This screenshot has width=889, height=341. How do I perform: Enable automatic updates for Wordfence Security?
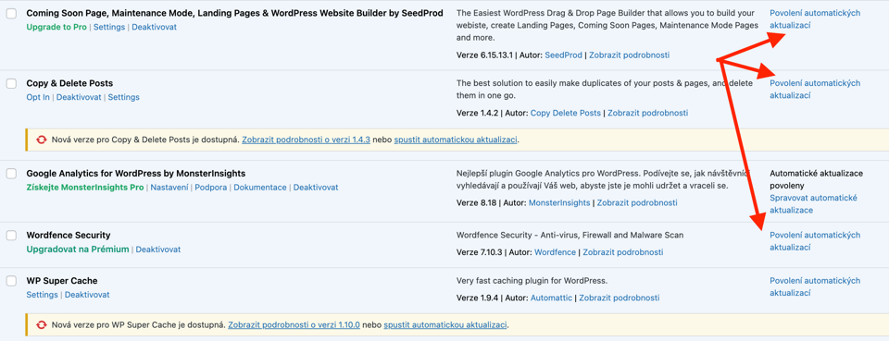tap(815, 241)
